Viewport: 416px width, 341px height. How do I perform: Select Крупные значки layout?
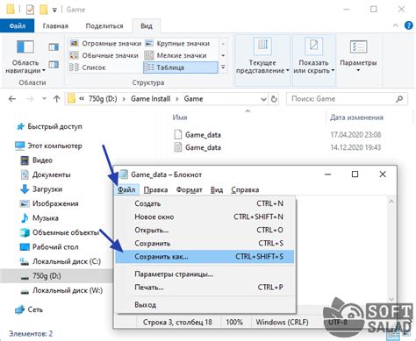[x=178, y=44]
